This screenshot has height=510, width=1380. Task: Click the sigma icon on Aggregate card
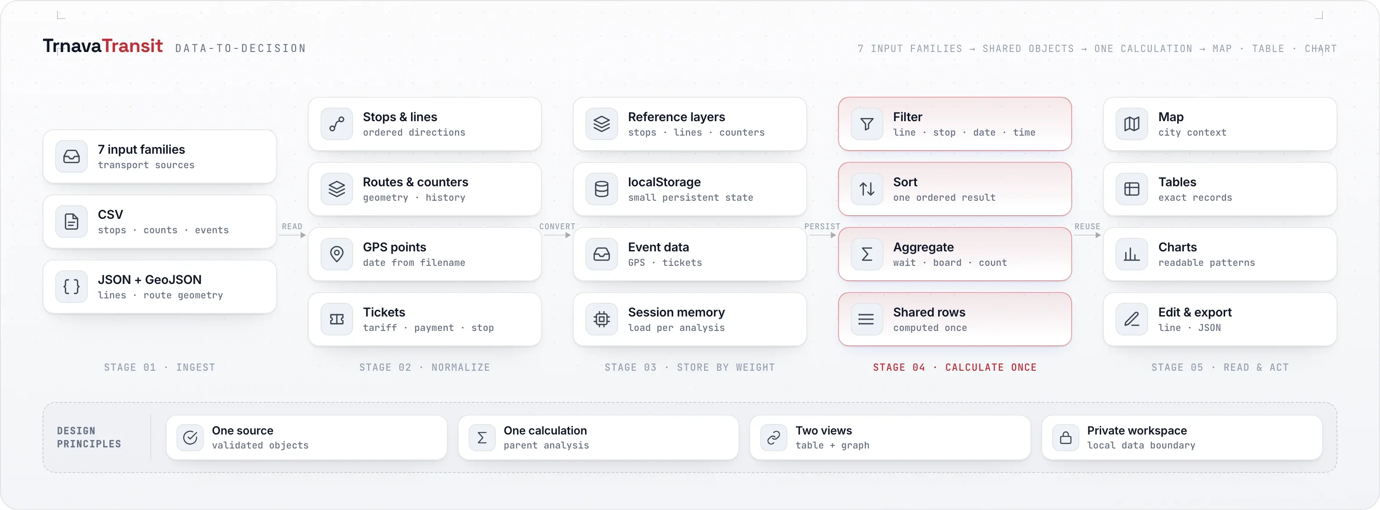[866, 254]
